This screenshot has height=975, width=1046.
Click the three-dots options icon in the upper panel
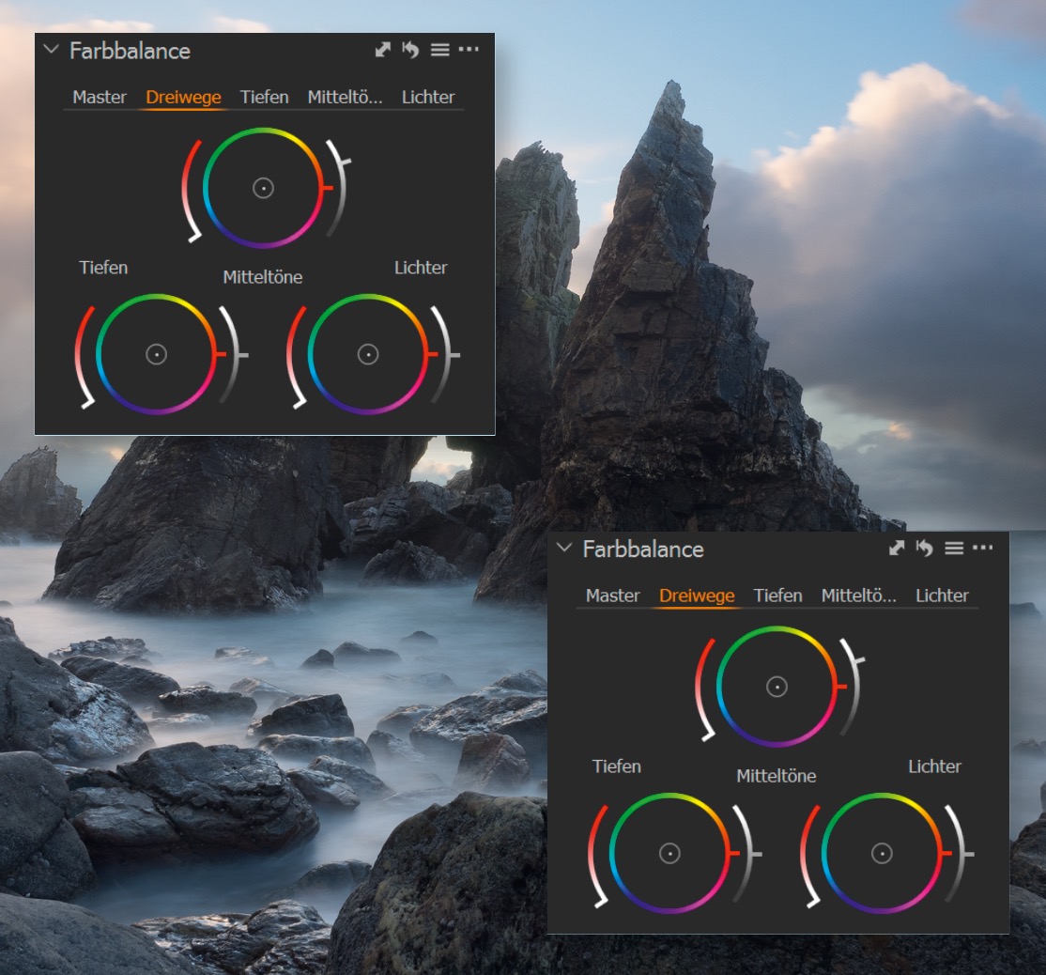[469, 50]
